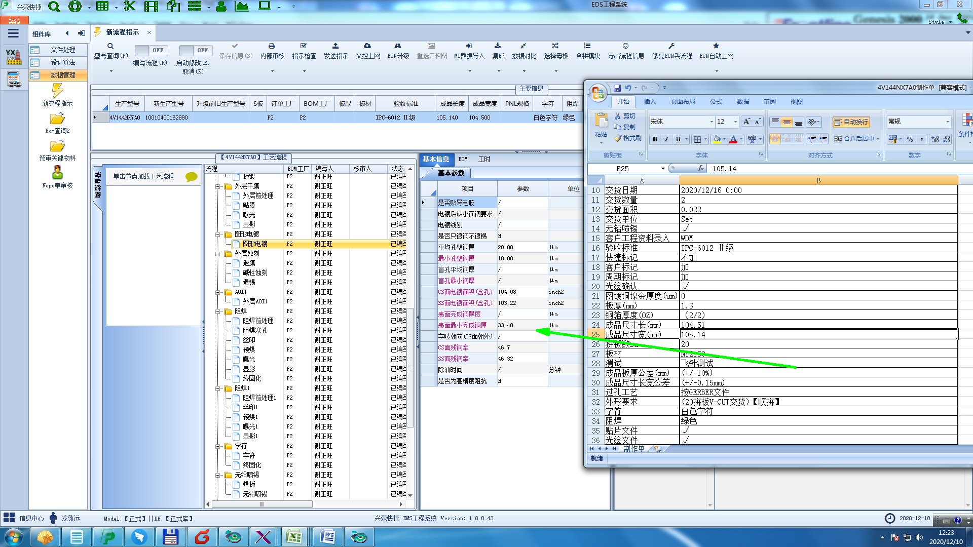
Task: Click Excel percent style button
Action: point(910,139)
